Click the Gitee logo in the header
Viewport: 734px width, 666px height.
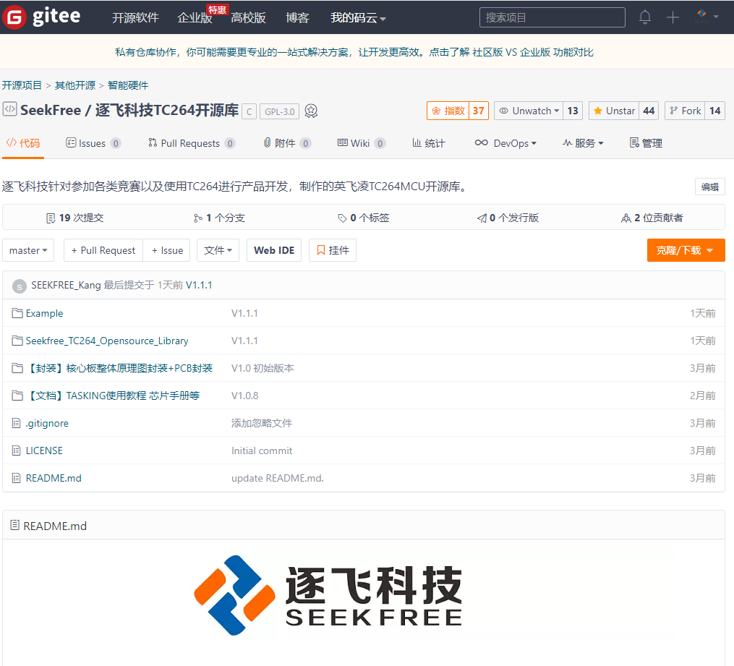(x=42, y=17)
